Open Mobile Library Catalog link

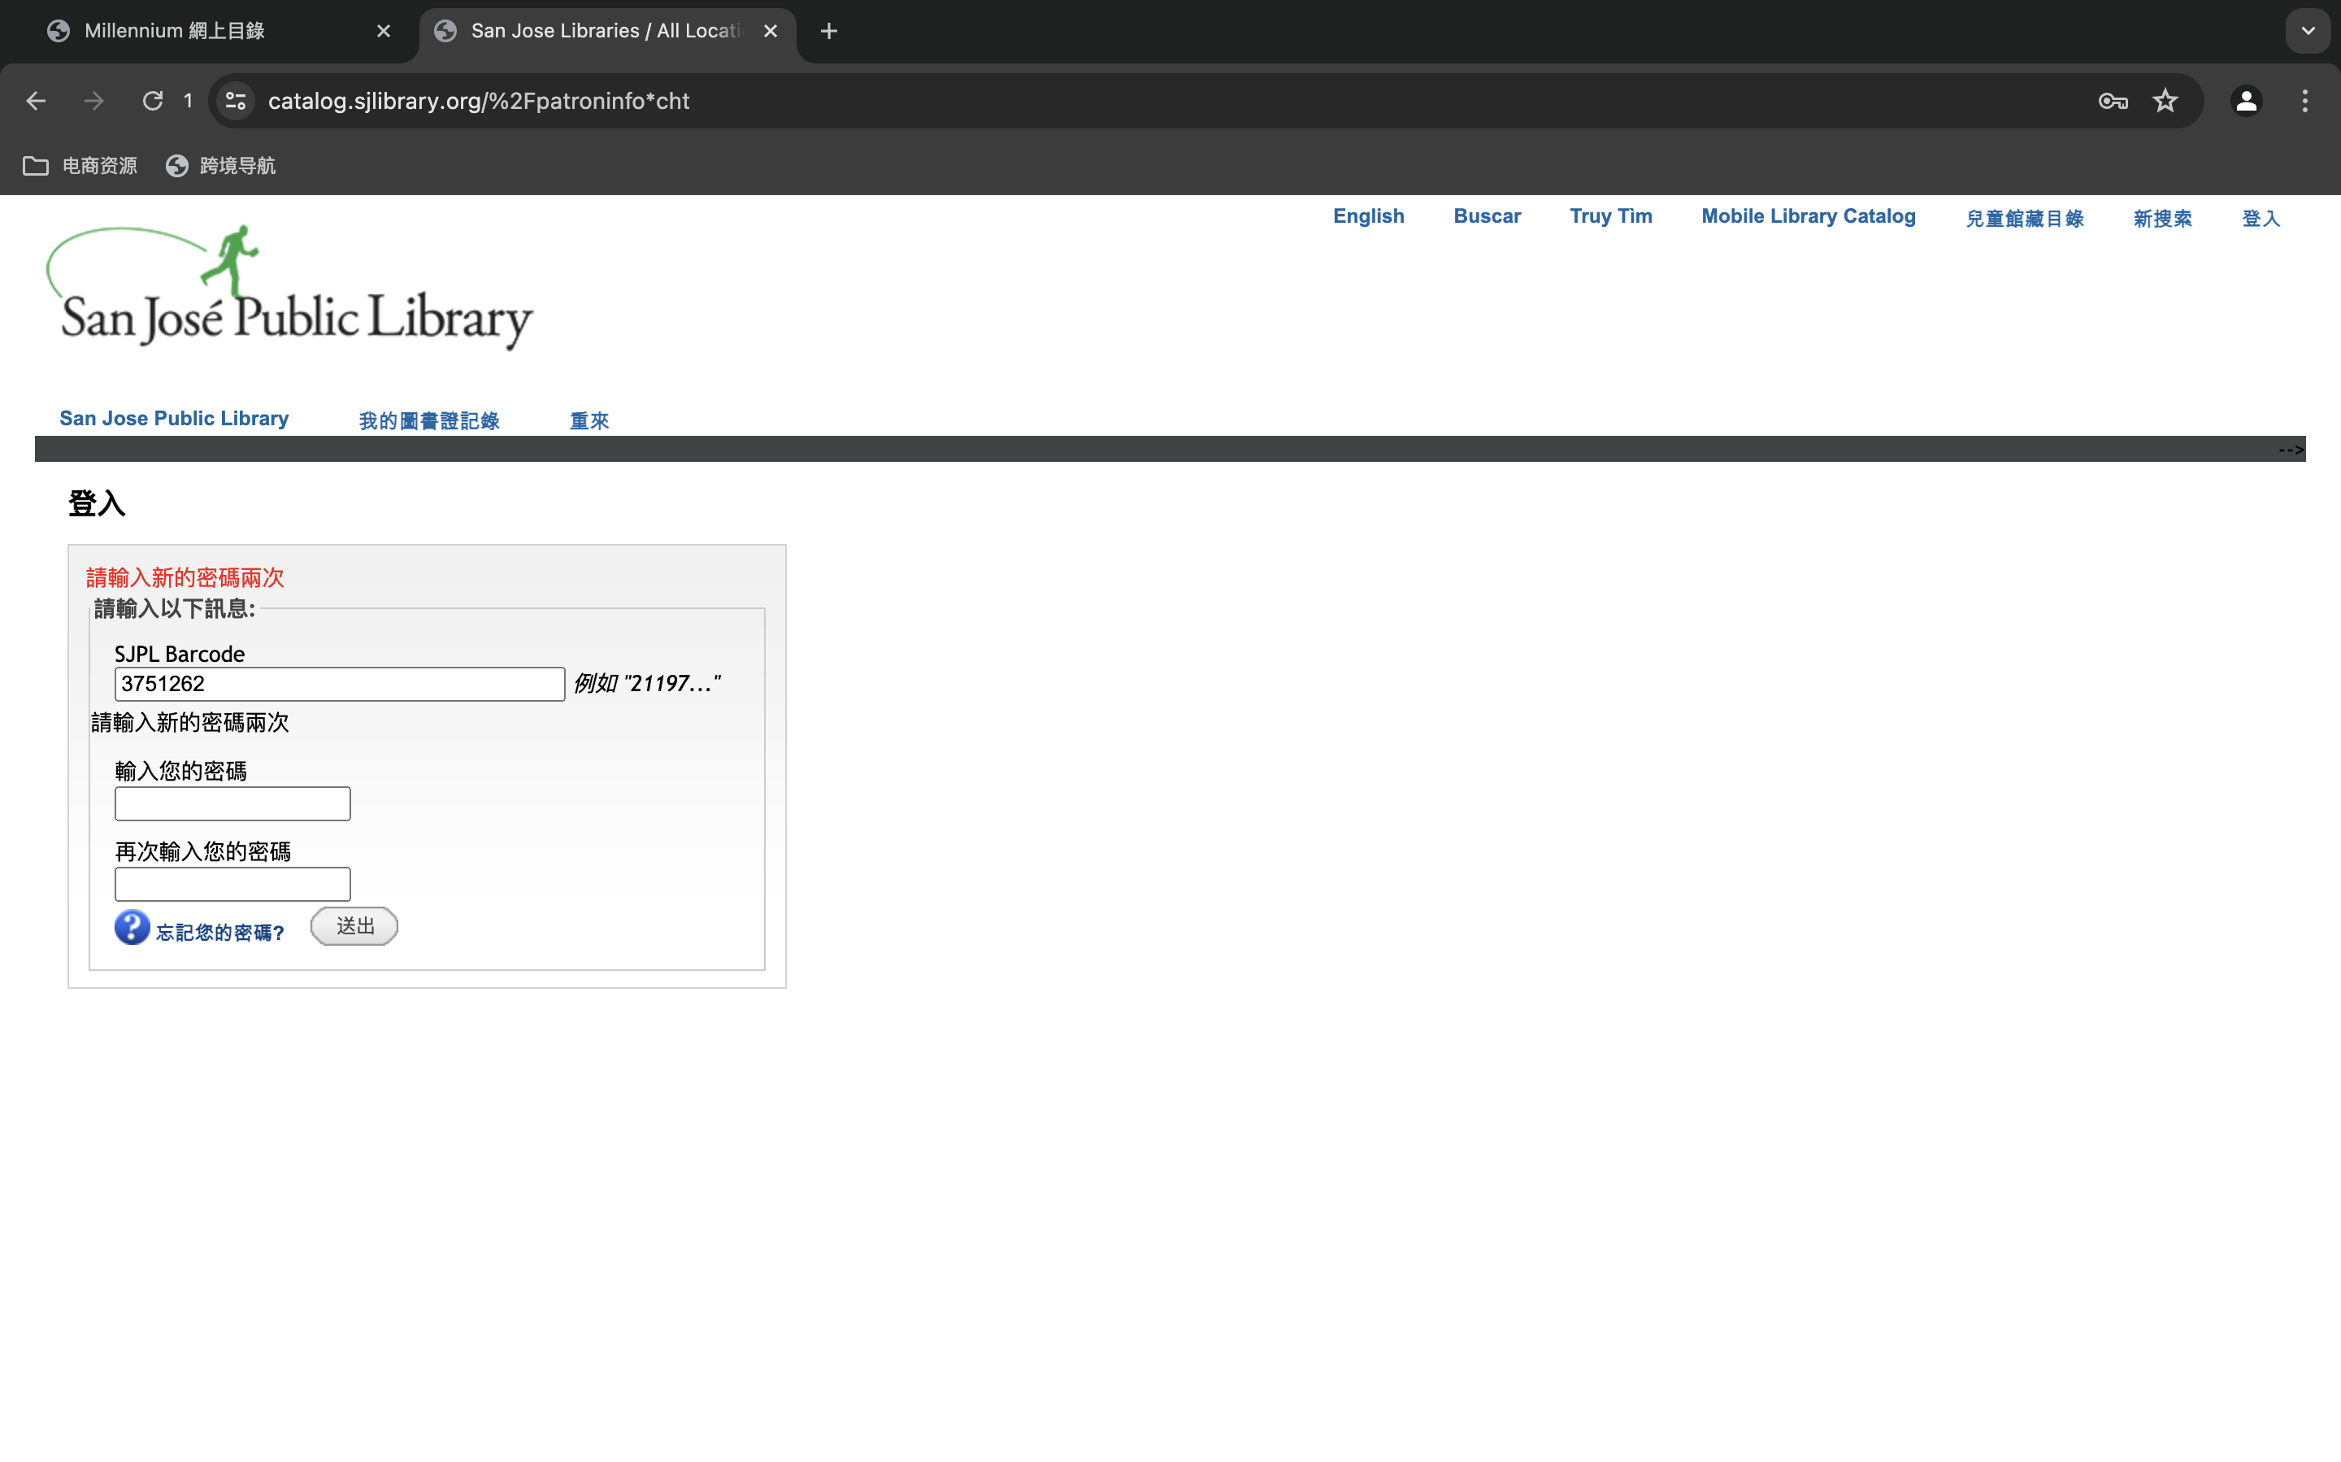point(1808,216)
